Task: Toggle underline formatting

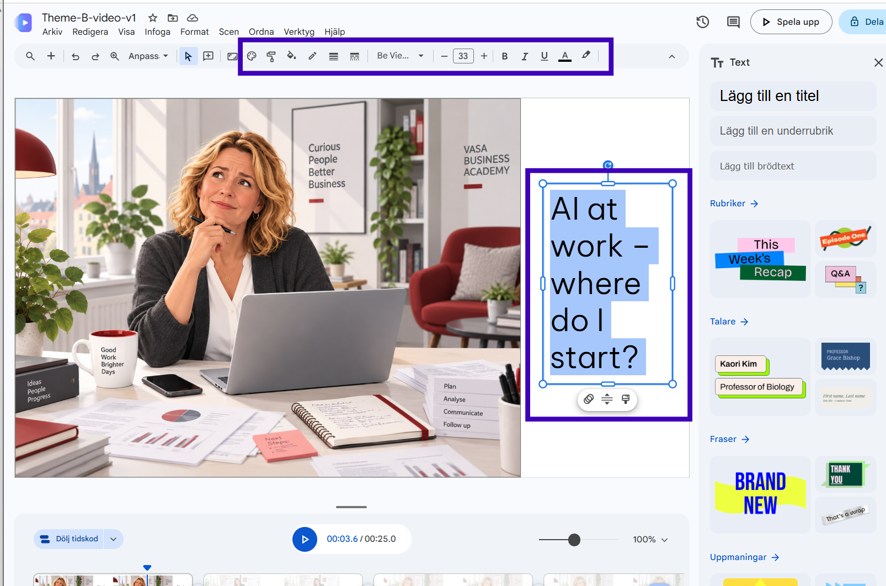Action: (x=545, y=56)
